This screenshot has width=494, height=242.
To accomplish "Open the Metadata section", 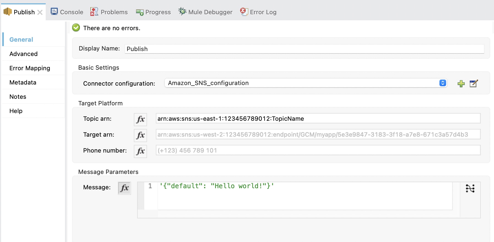I will click(23, 82).
